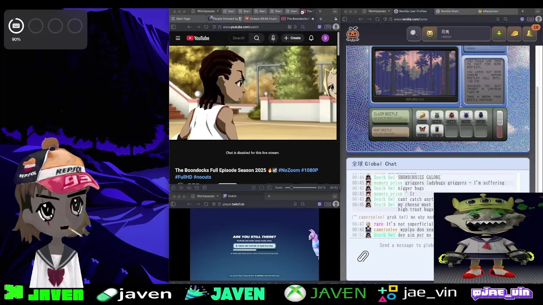Image resolution: width=543 pixels, height=305 pixels.
Task: Click the green beetle icon in Remilia header
Action: [x=499, y=33]
